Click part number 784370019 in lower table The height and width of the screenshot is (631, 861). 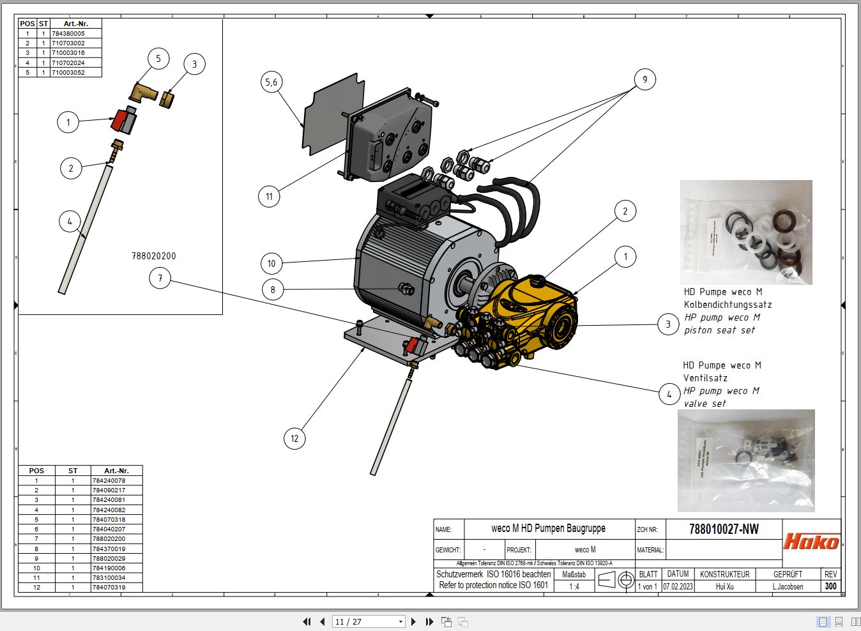[x=109, y=549]
